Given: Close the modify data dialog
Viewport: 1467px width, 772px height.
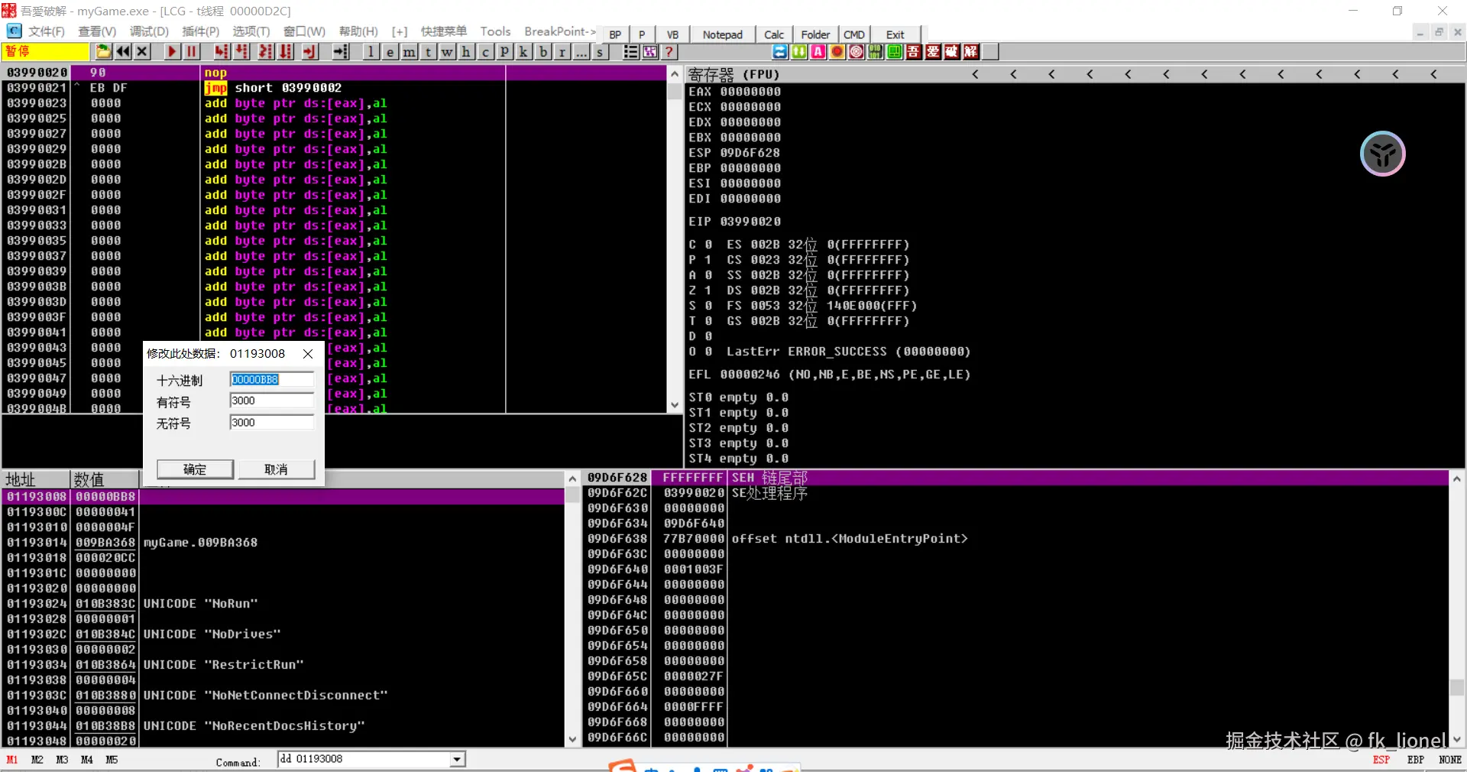Looking at the screenshot, I should [308, 354].
